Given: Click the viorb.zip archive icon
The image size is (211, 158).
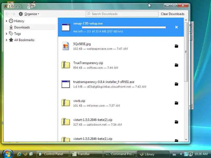Looking at the screenshot, I should click(66, 103).
